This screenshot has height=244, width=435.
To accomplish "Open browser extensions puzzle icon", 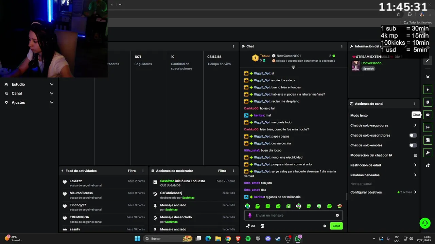I will tap(410, 14).
